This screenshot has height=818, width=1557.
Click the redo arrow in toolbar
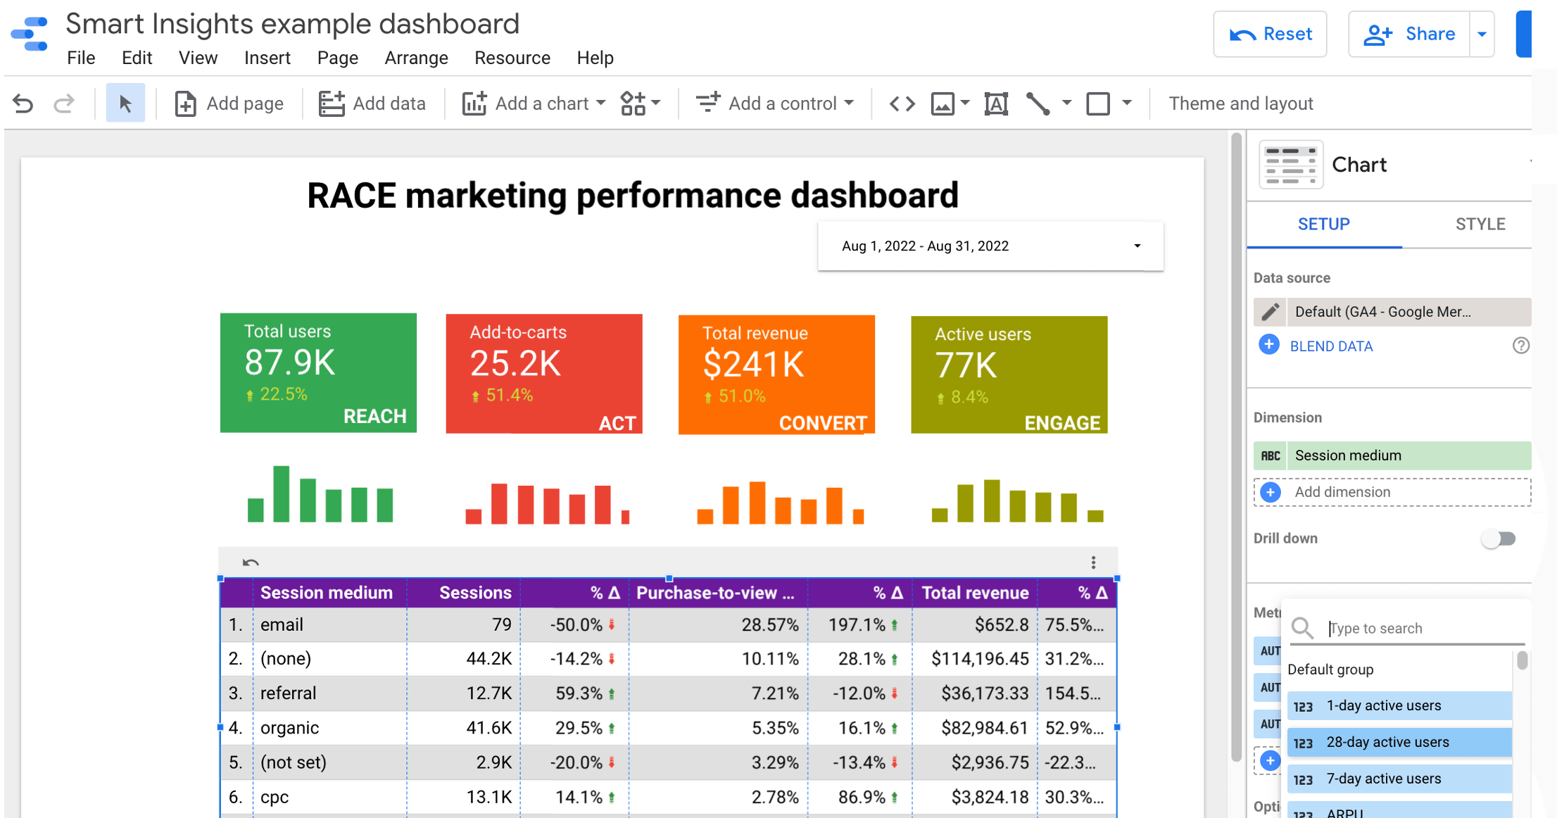[64, 103]
